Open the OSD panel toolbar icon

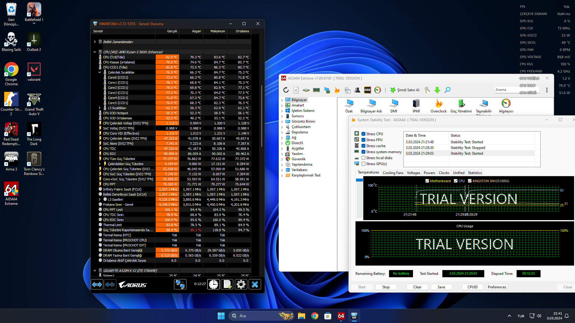pos(367,90)
